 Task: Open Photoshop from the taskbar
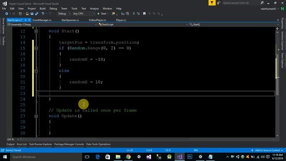[189, 157]
